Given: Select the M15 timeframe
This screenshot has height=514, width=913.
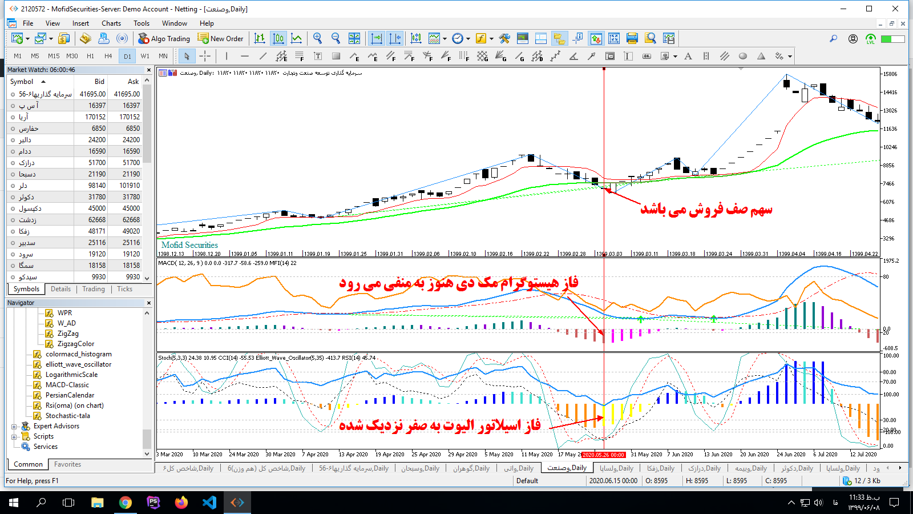Looking at the screenshot, I should (54, 56).
